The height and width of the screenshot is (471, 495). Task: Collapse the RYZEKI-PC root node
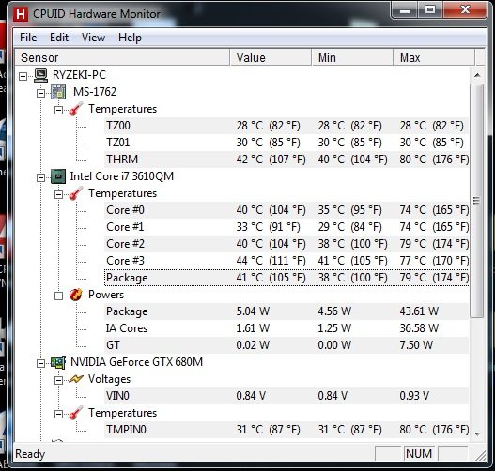coord(23,76)
